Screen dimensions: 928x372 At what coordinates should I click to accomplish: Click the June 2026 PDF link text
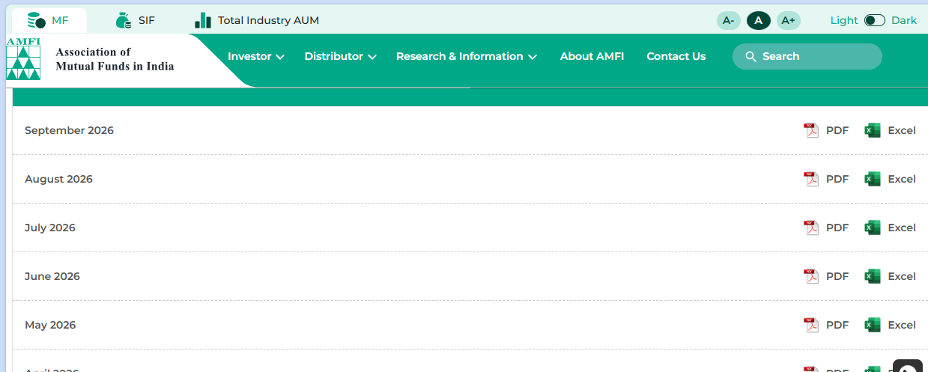pos(837,276)
